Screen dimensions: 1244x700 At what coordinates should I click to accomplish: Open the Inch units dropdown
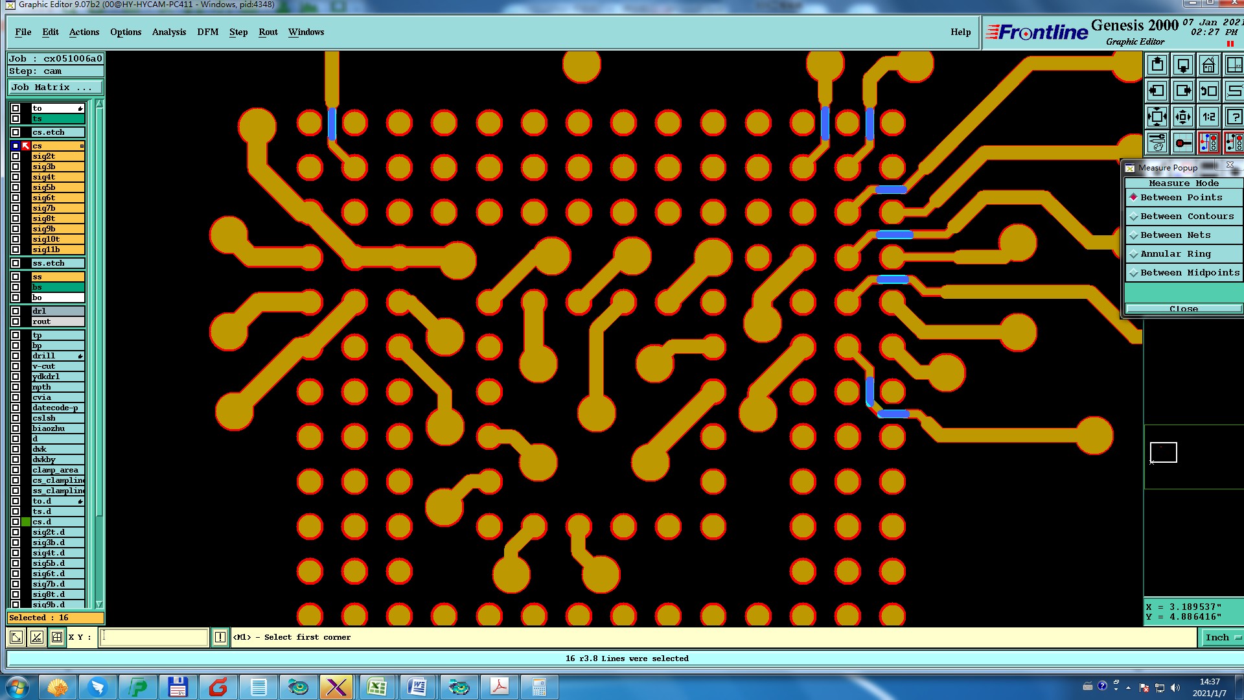tap(1222, 638)
